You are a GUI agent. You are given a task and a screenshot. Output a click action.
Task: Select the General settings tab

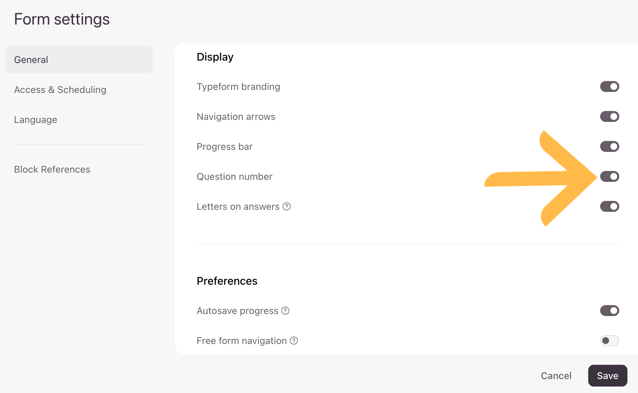pos(79,60)
